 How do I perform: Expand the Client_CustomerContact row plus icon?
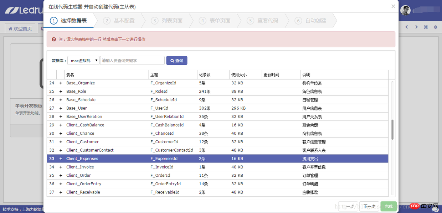tap(61, 150)
